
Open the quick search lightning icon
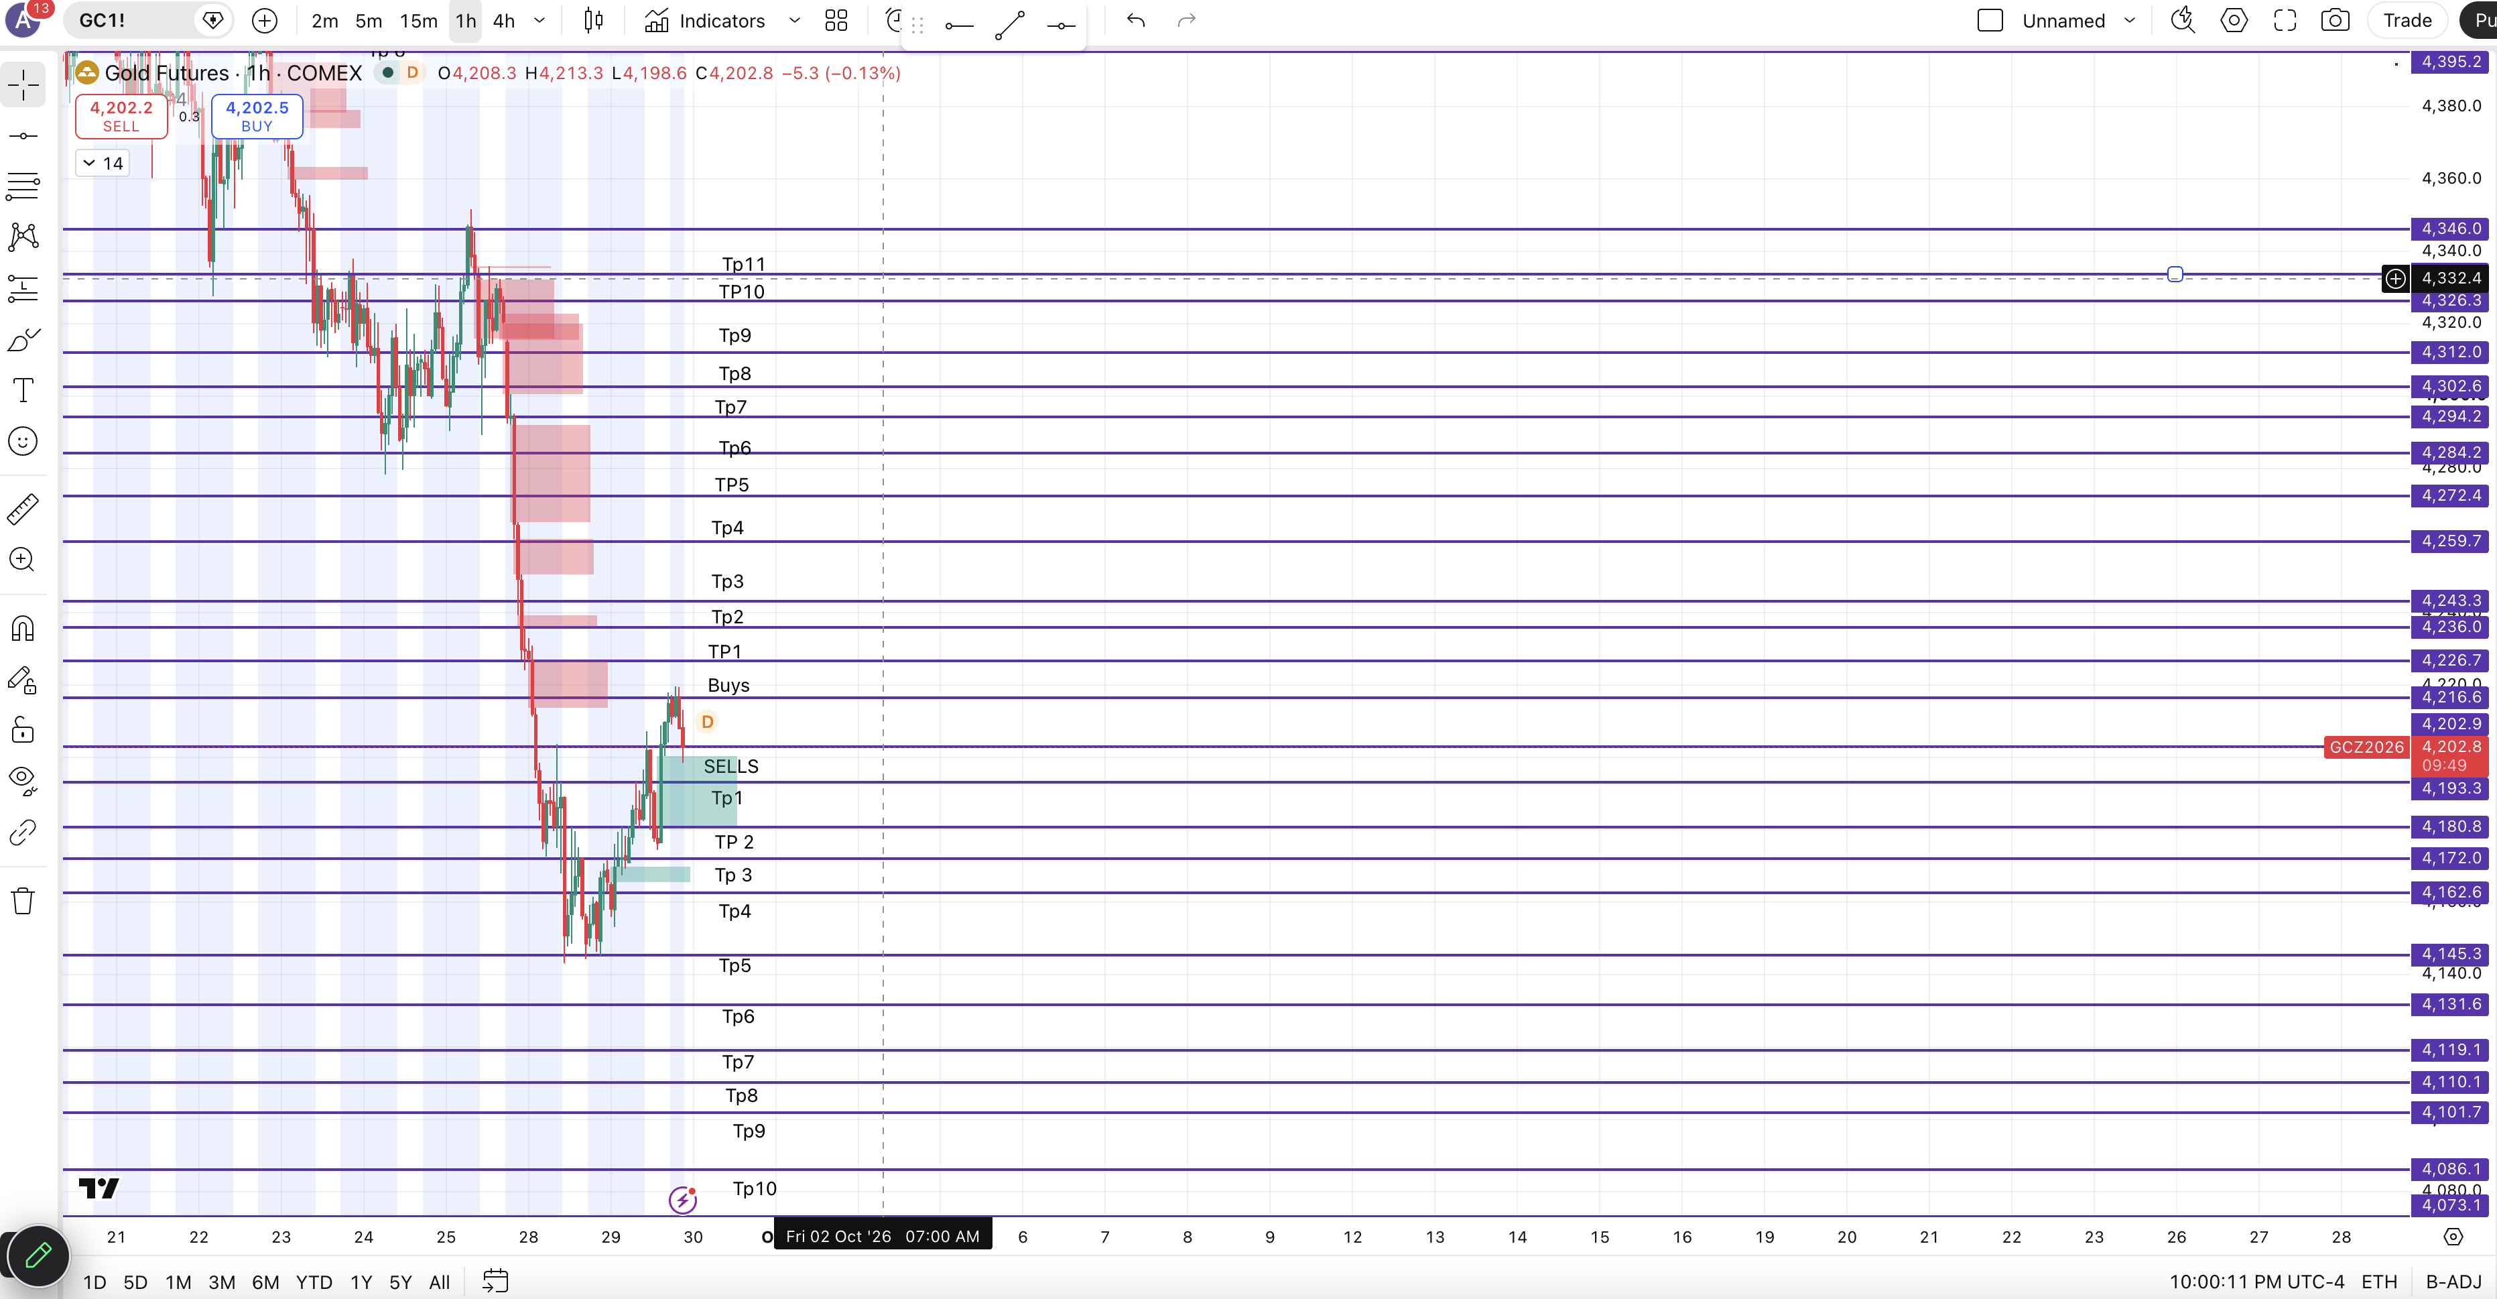point(2182,20)
